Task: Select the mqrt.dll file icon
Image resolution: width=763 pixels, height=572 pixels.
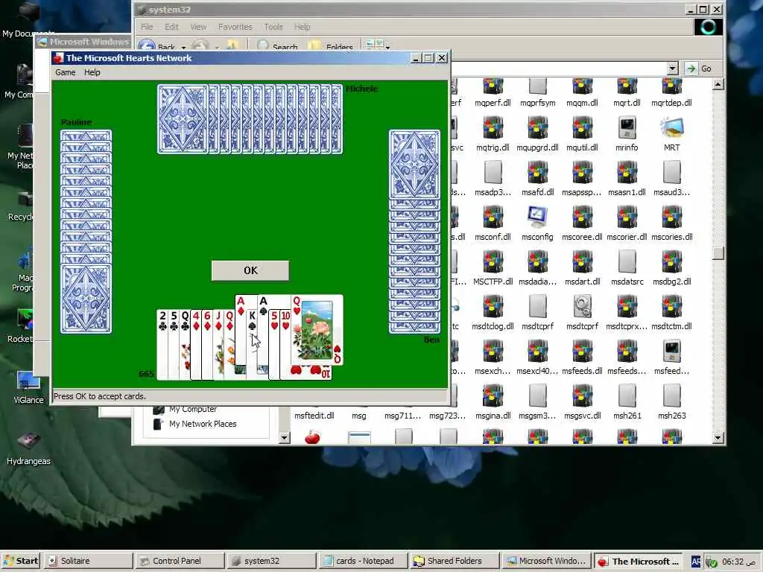Action: pos(627,88)
